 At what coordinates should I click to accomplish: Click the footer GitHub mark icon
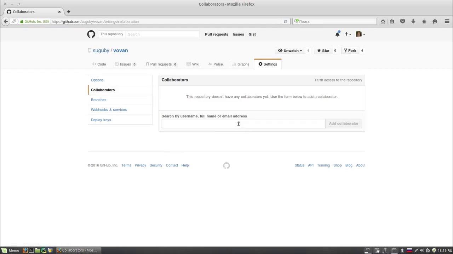point(226,165)
